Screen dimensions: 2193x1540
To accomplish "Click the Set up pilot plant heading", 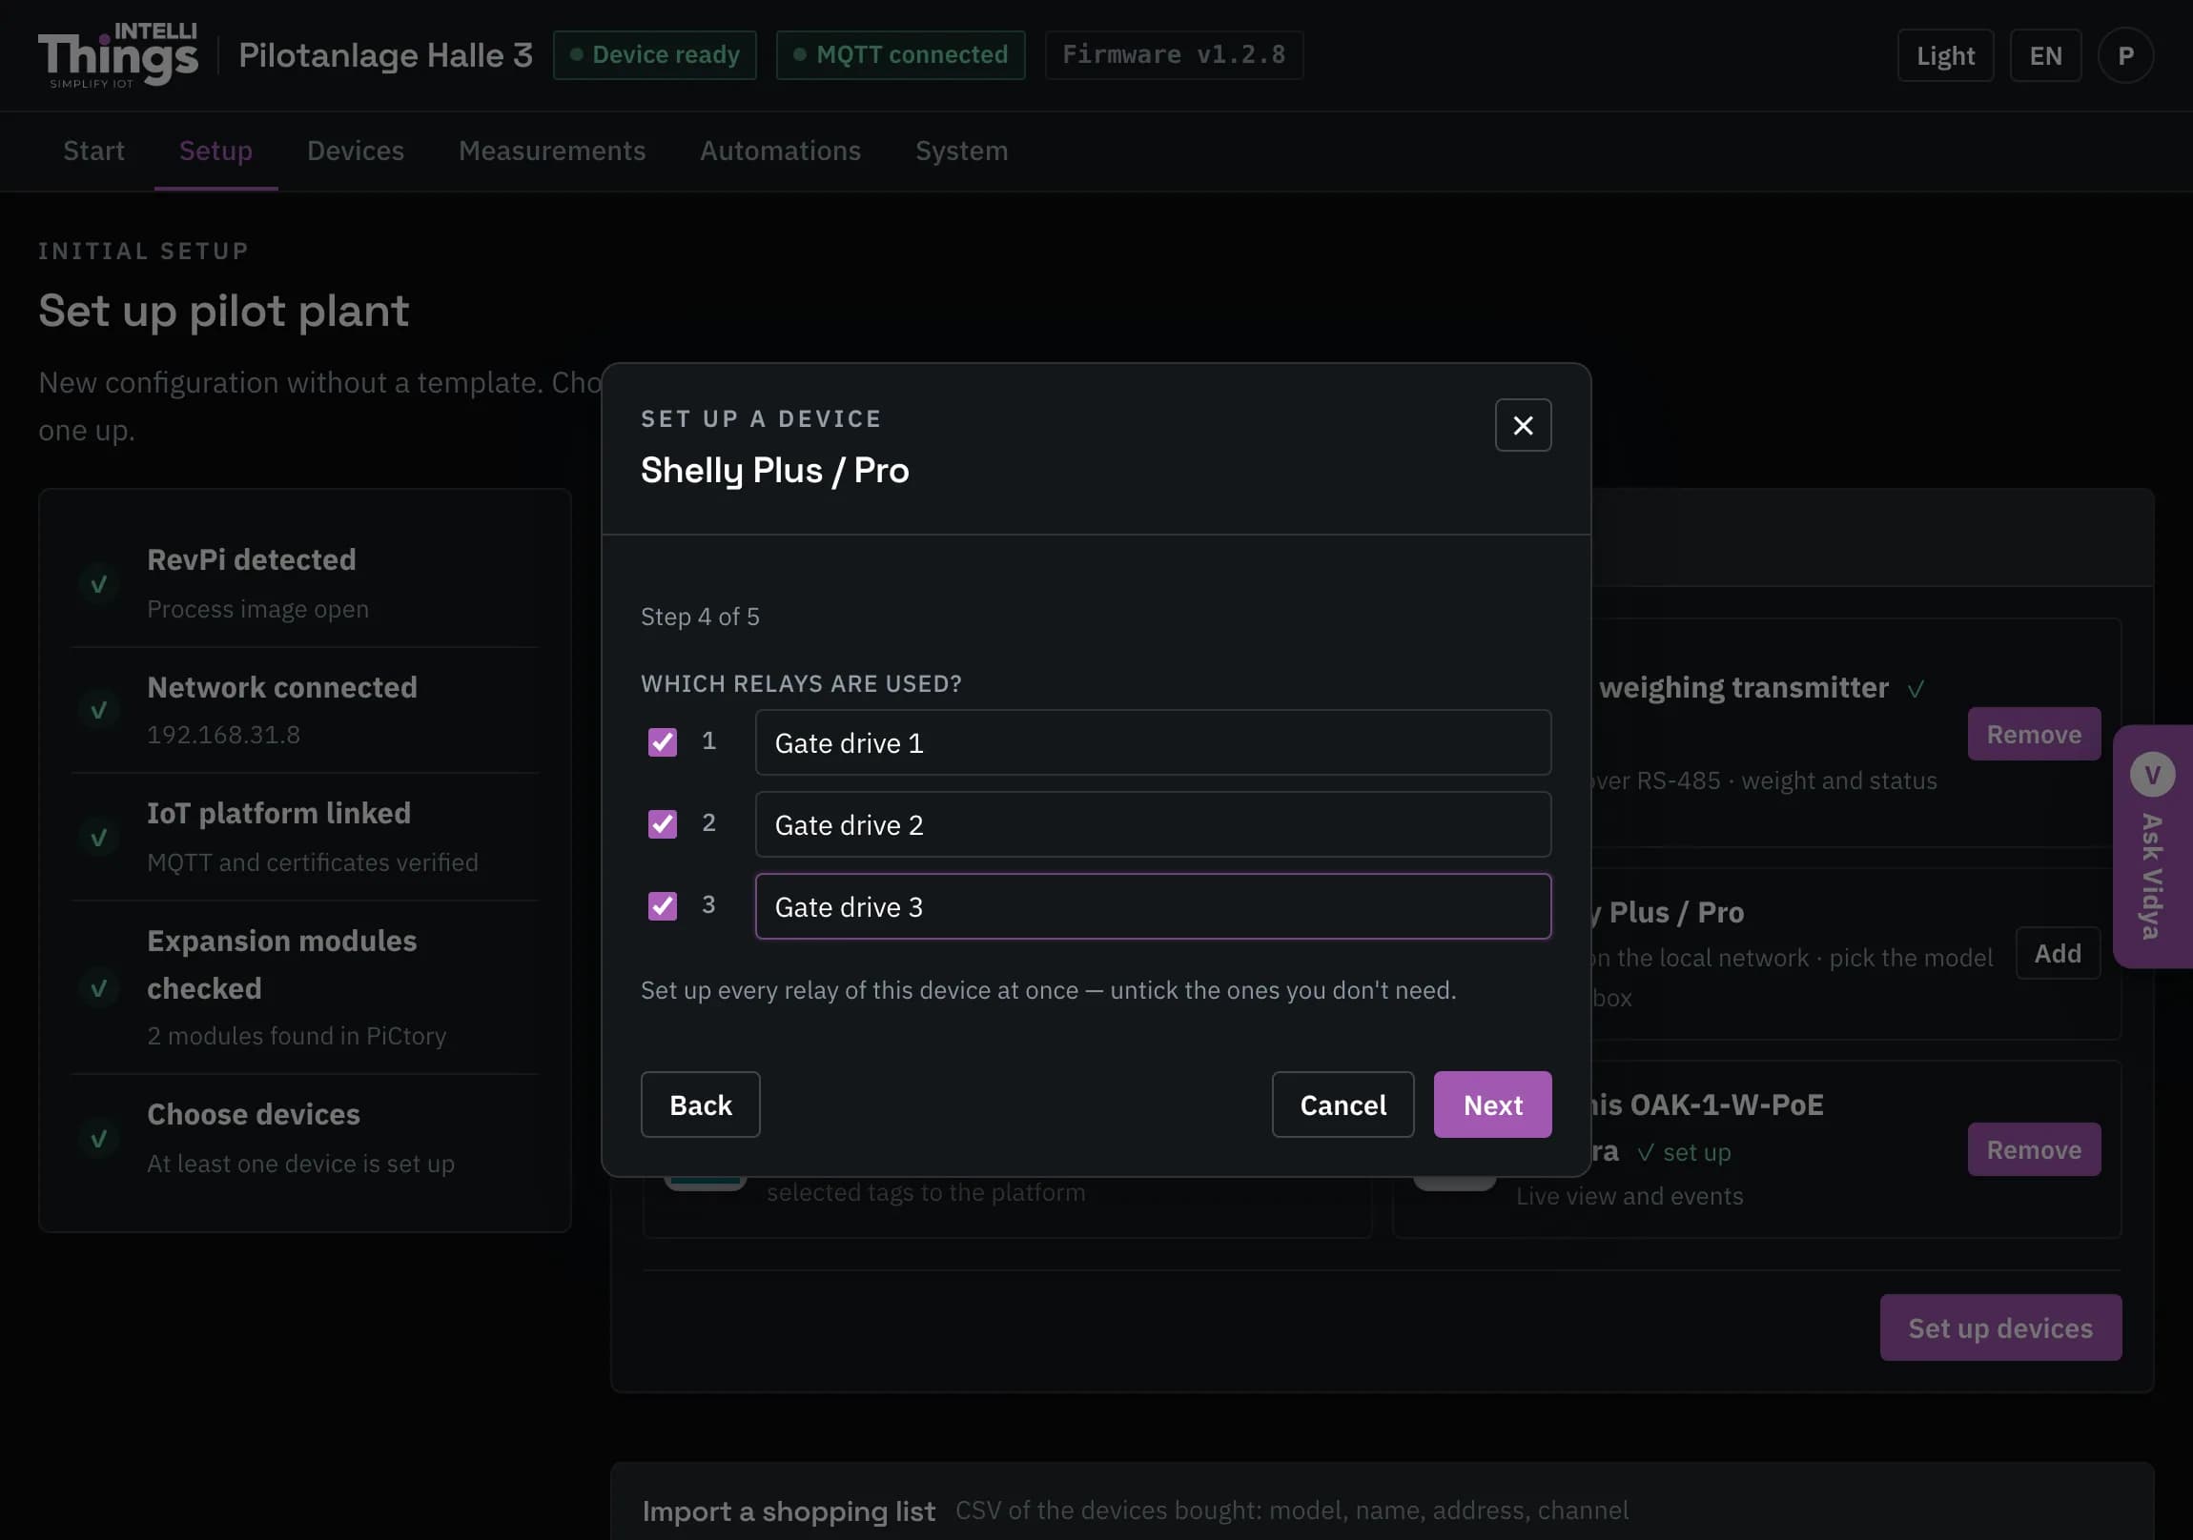I will tap(223, 311).
